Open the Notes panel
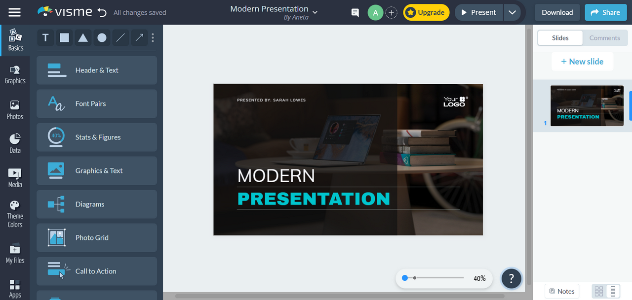The width and height of the screenshot is (632, 300). 561,291
